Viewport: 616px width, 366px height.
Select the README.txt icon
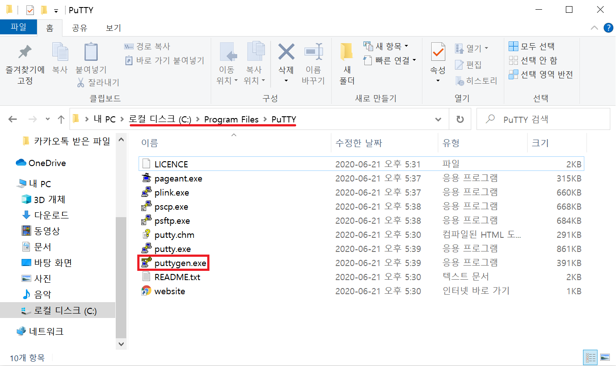pyautogui.click(x=146, y=277)
